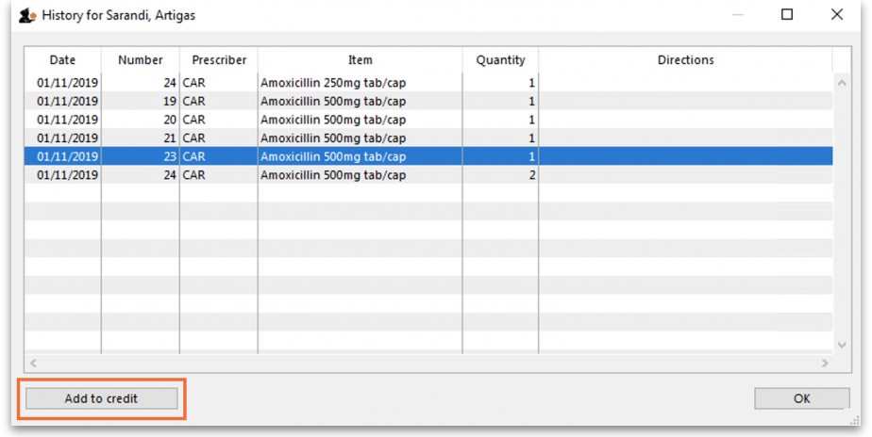Click the horizontal scrollbar left arrow
Viewport: 872px width, 437px height.
[33, 363]
